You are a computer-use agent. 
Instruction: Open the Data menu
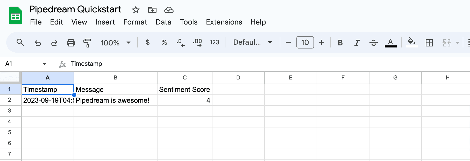[x=163, y=22]
